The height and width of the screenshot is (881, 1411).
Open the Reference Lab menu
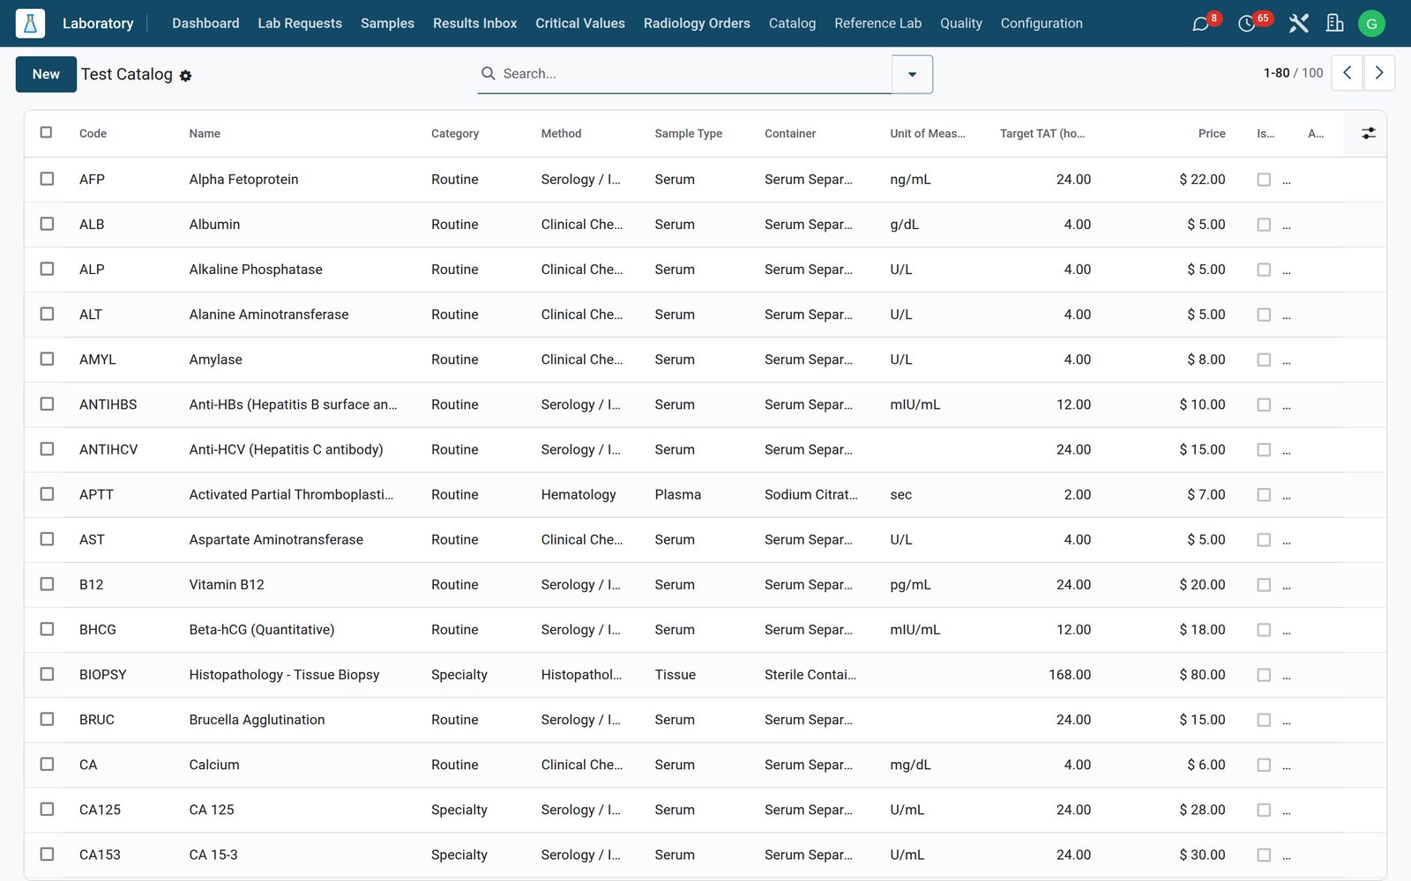coord(877,23)
